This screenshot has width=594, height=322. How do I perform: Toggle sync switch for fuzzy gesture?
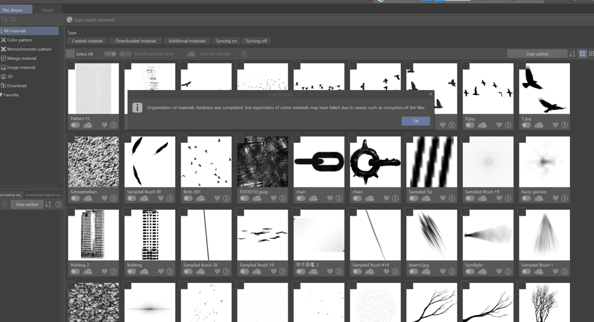(x=526, y=198)
